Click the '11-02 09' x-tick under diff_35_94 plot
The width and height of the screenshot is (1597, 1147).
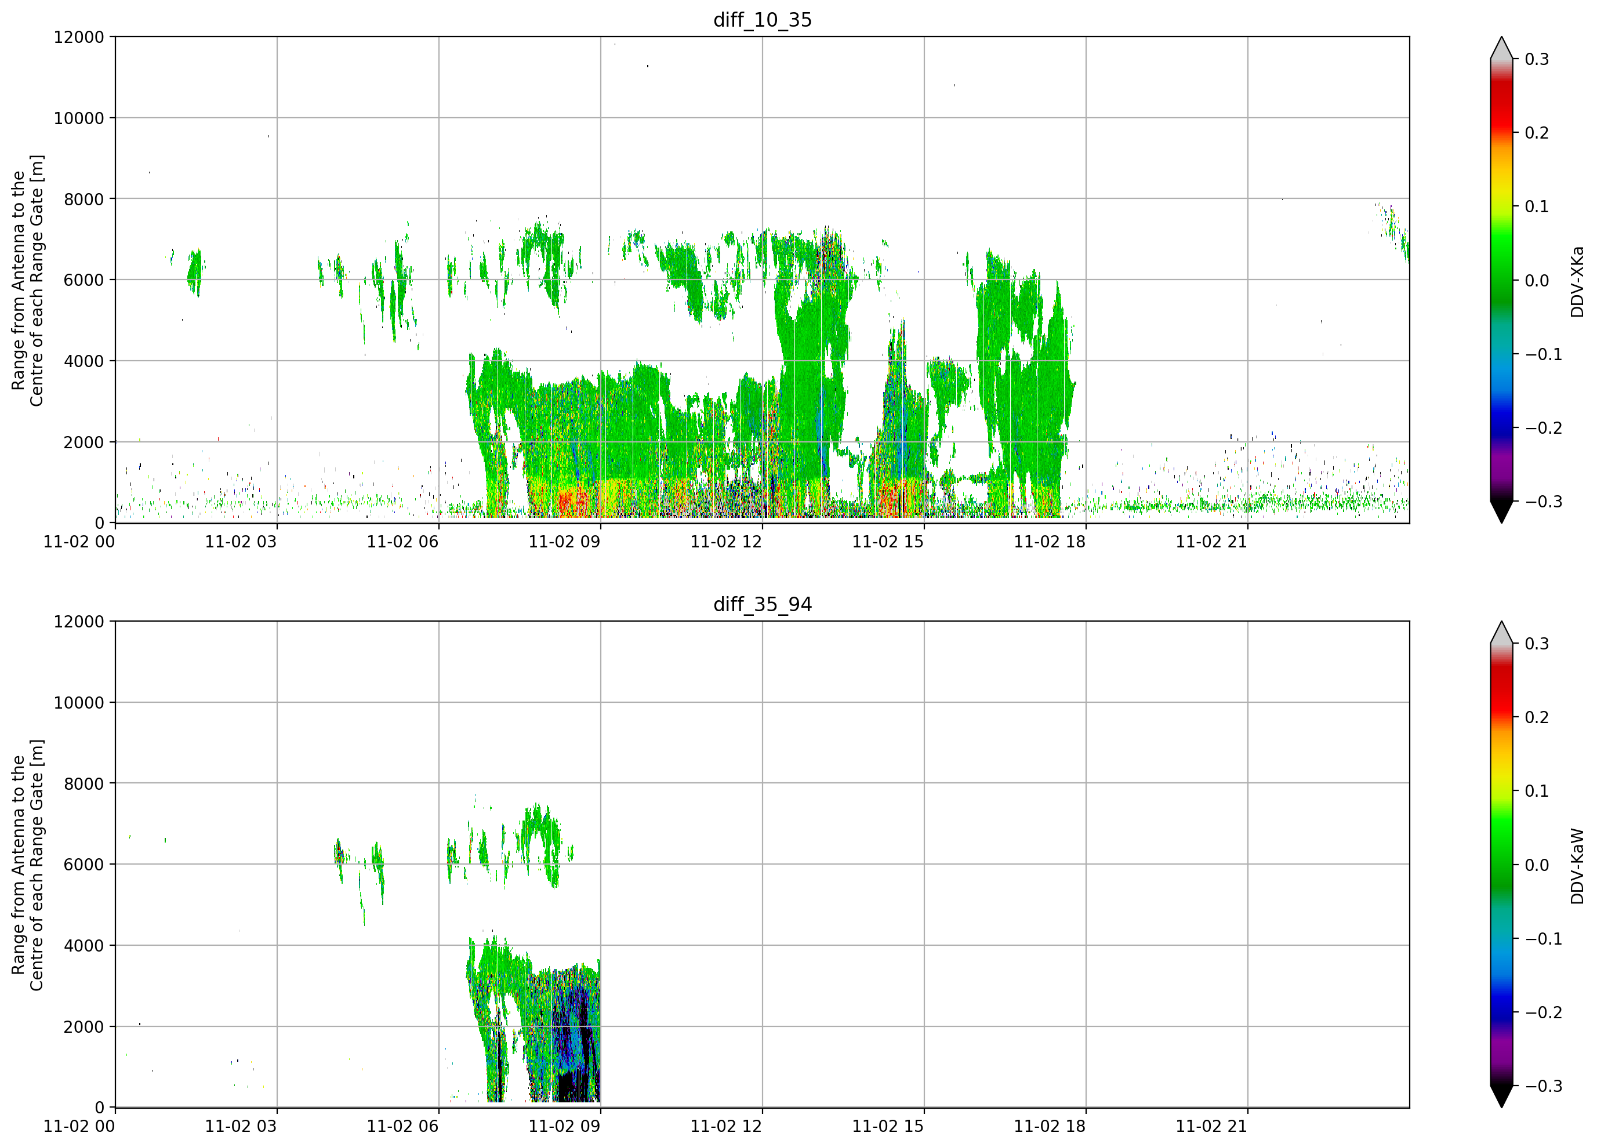click(565, 1126)
